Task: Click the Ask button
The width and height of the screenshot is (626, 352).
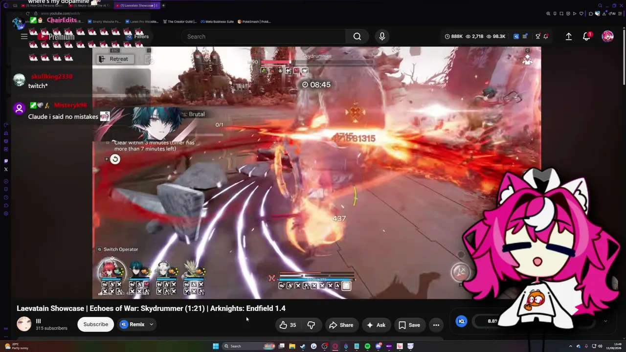Action: pyautogui.click(x=376, y=325)
